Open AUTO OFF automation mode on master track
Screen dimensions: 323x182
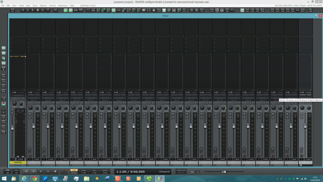click(18, 95)
